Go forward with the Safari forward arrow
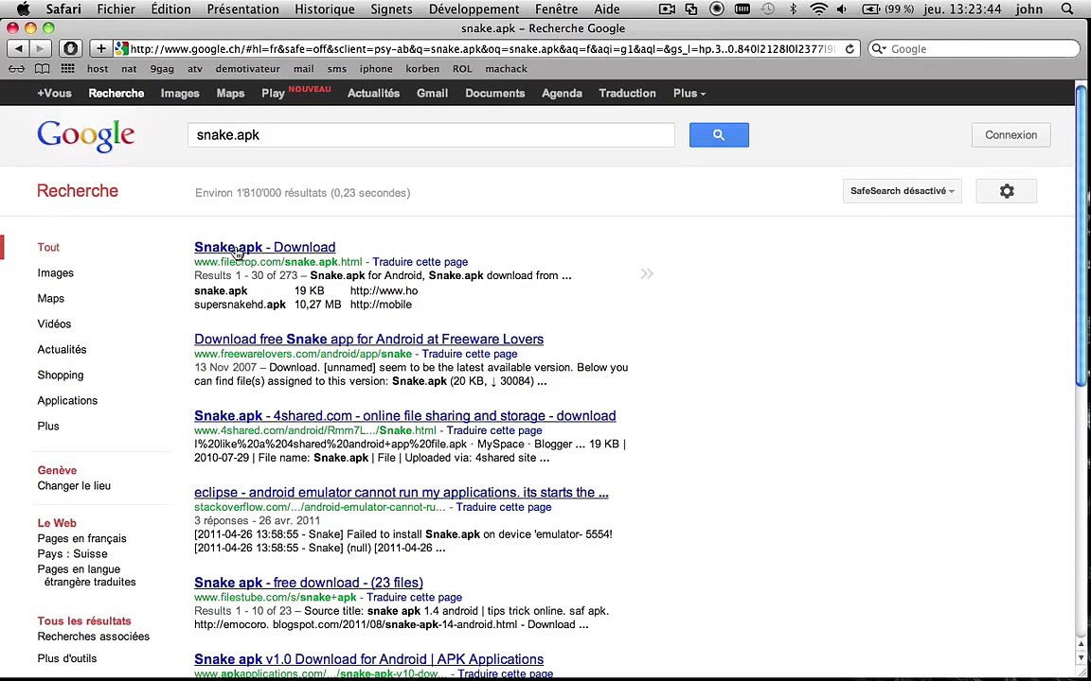The image size is (1091, 681). point(41,48)
